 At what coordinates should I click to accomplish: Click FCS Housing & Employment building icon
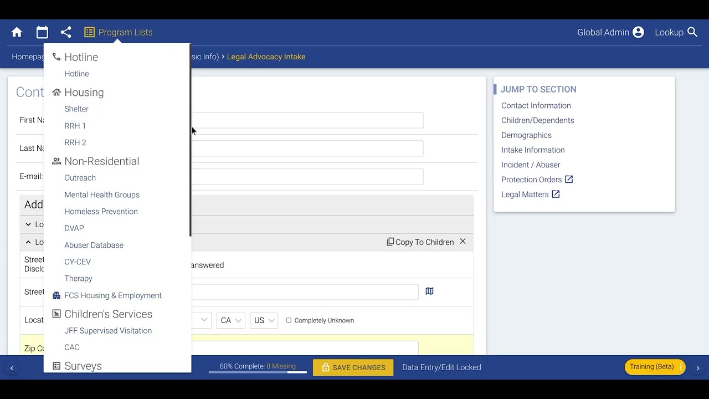point(56,295)
